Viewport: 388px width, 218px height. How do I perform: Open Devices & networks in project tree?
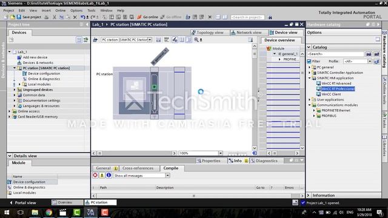coord(38,62)
